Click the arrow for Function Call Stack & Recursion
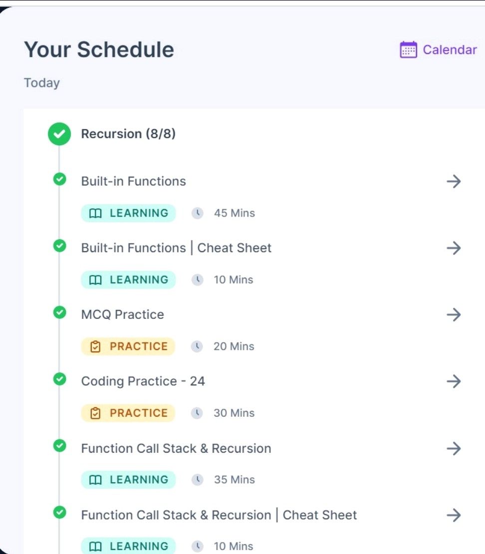 click(454, 448)
